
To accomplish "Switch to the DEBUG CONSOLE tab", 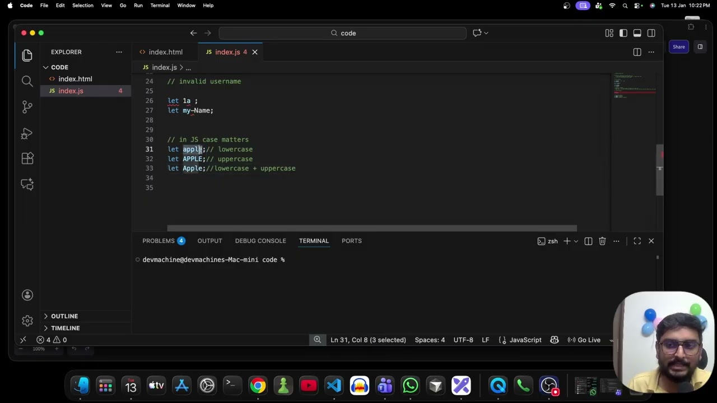I will coord(260,241).
